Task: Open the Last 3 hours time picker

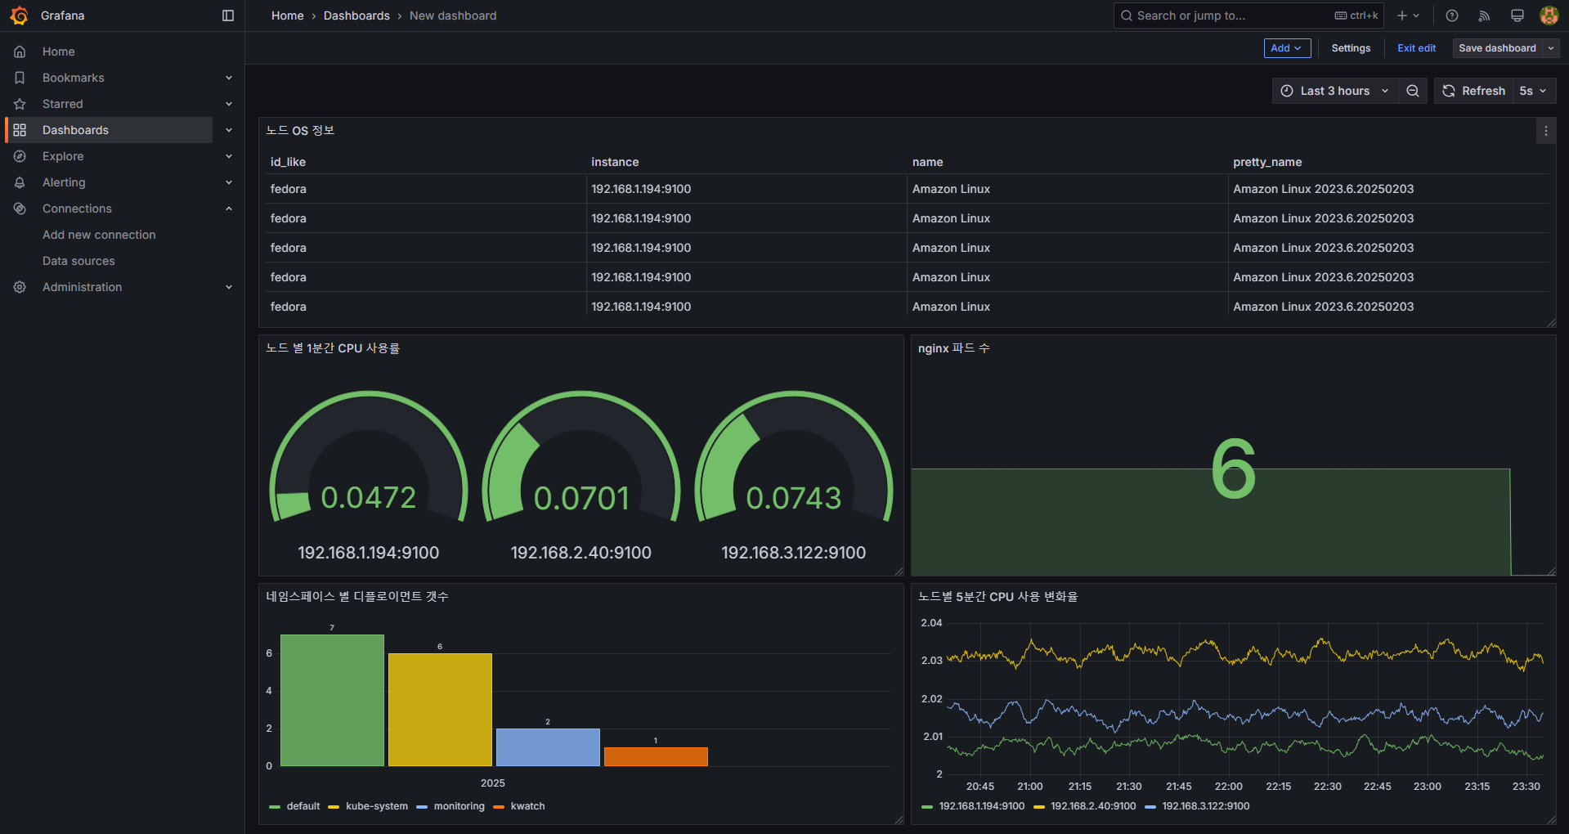Action: click(1334, 91)
